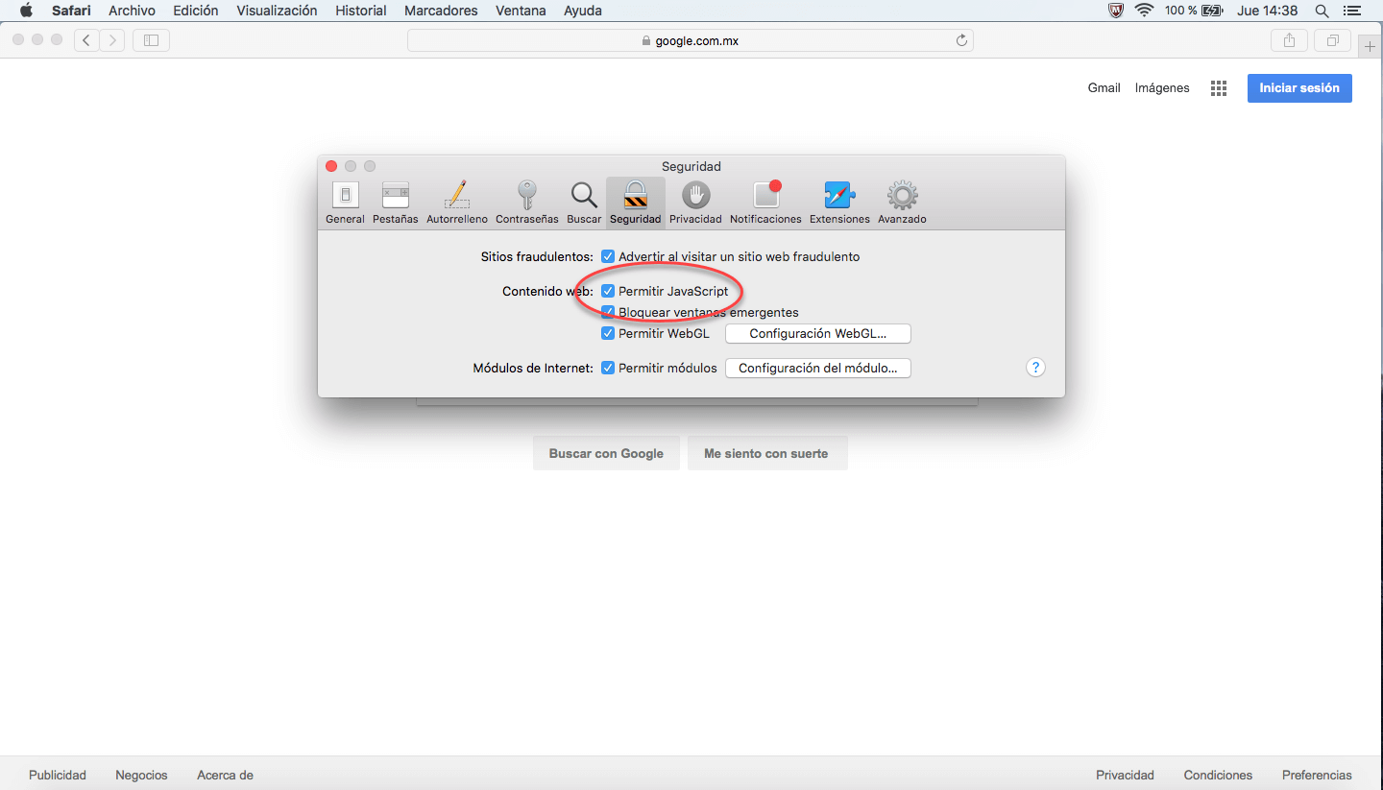Open Notification Center icon
1383x790 pixels.
coord(1352,11)
